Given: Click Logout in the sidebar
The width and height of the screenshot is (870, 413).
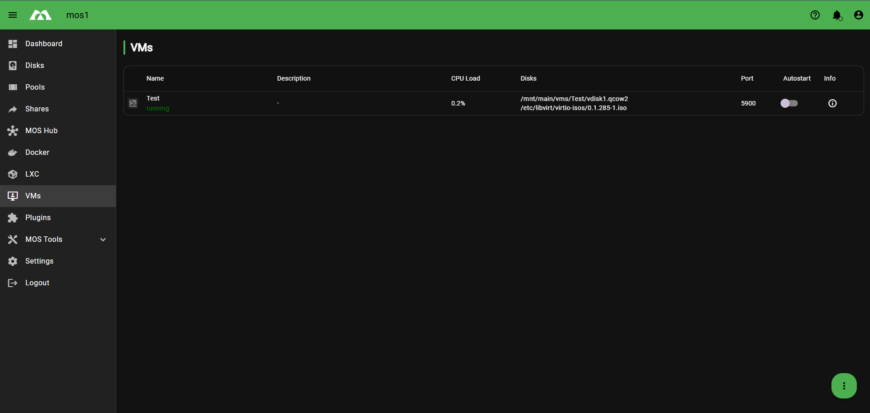Looking at the screenshot, I should click(37, 283).
